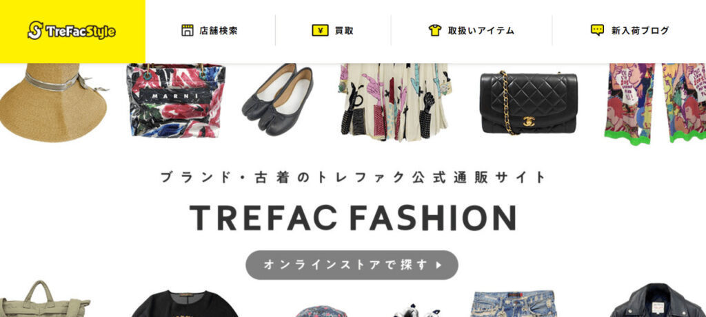Viewport: 706px width, 317px height.
Task: Select the black leather jacket image
Action: [658, 300]
